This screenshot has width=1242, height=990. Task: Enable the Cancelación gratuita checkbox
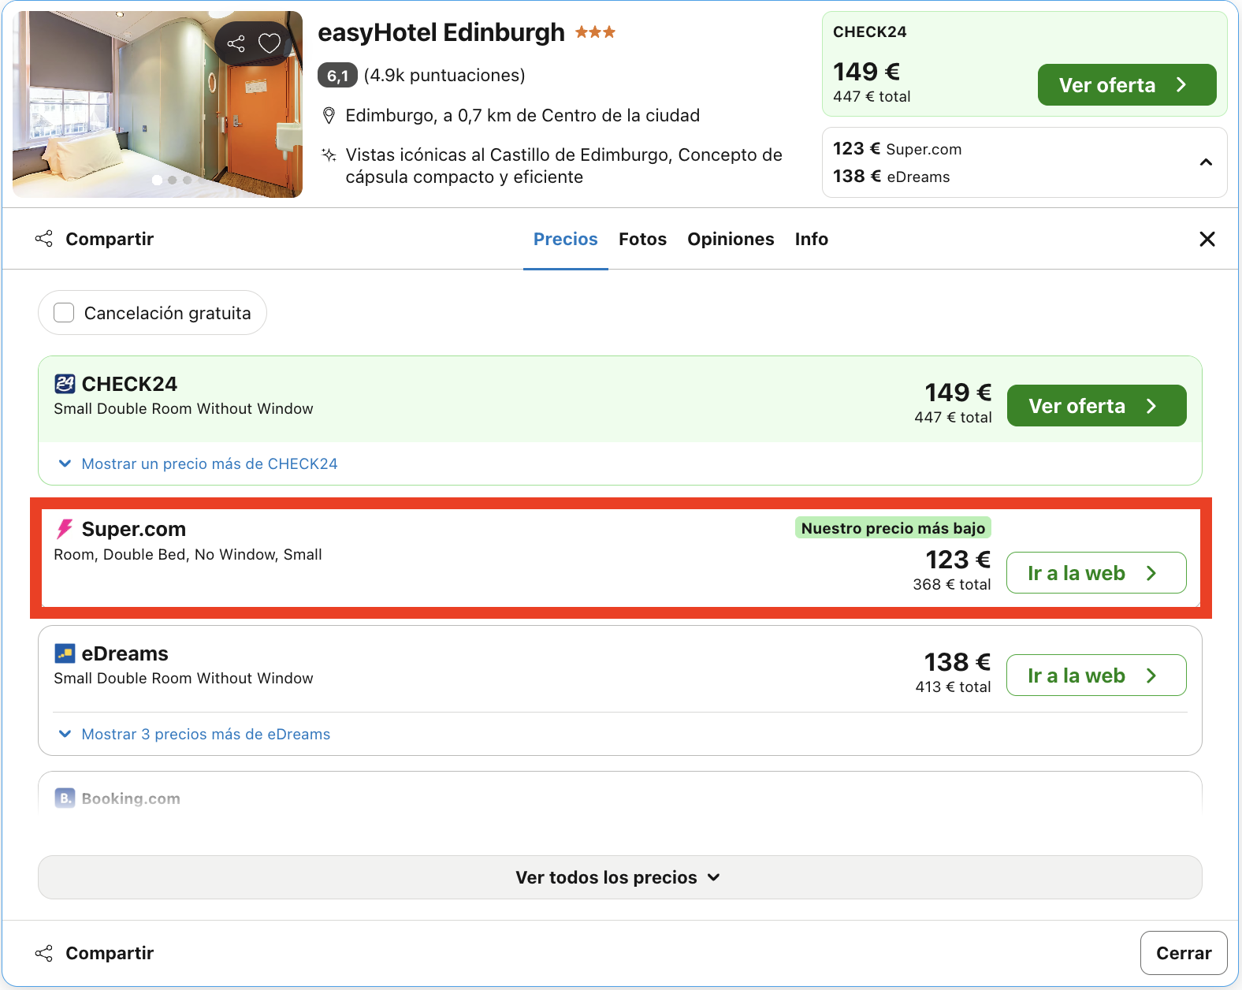[x=64, y=313]
